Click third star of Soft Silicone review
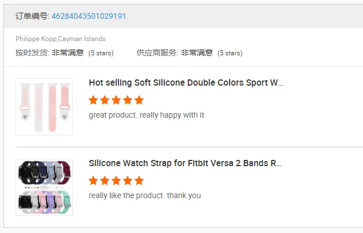 pos(116,101)
